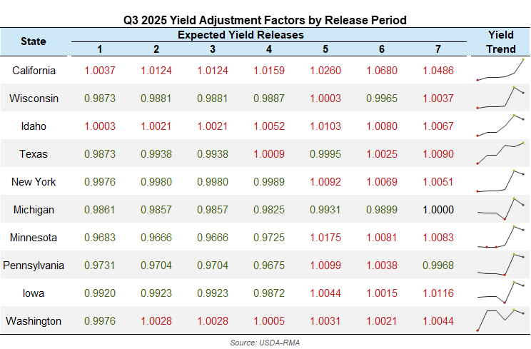Click the State column header
531x349 pixels.
pyautogui.click(x=34, y=41)
